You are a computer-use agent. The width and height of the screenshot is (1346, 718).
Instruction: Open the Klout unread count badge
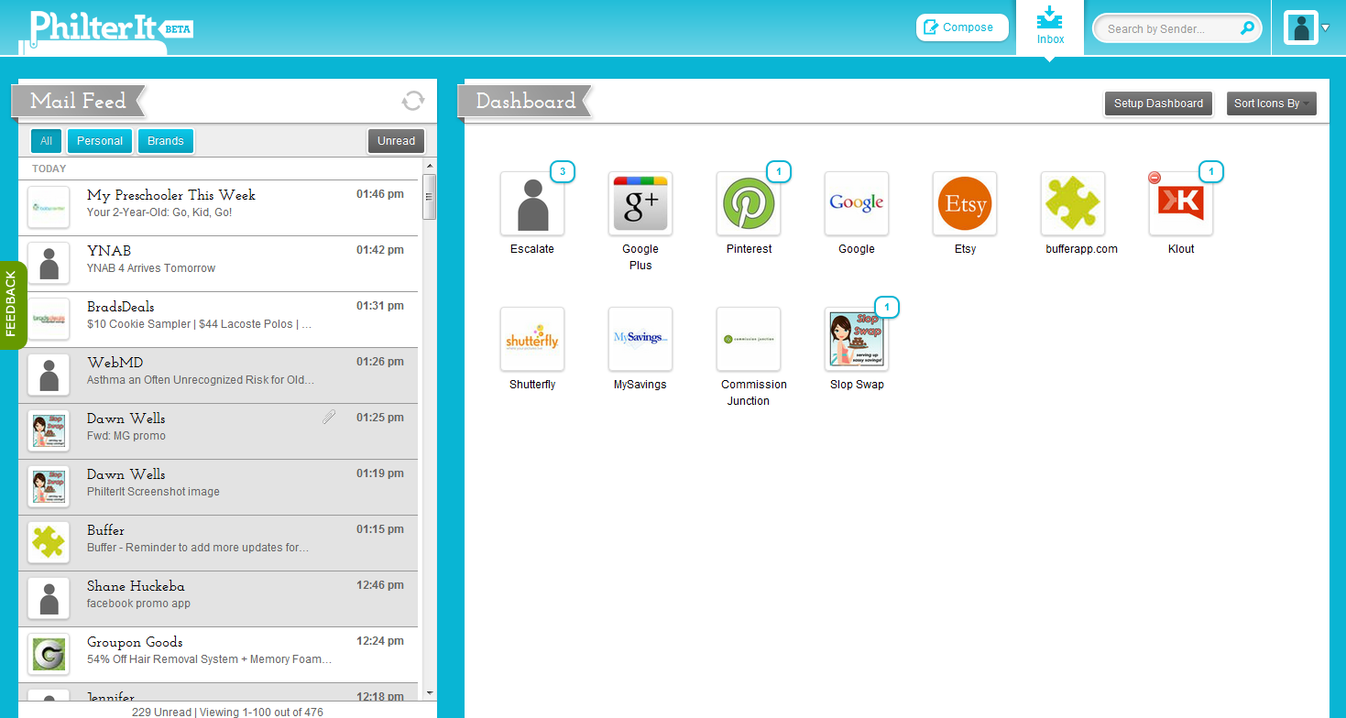(x=1210, y=171)
